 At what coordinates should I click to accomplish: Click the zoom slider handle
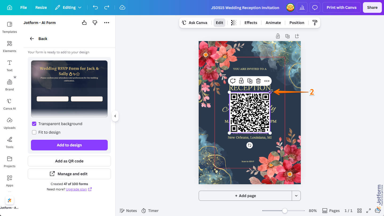click(x=285, y=211)
